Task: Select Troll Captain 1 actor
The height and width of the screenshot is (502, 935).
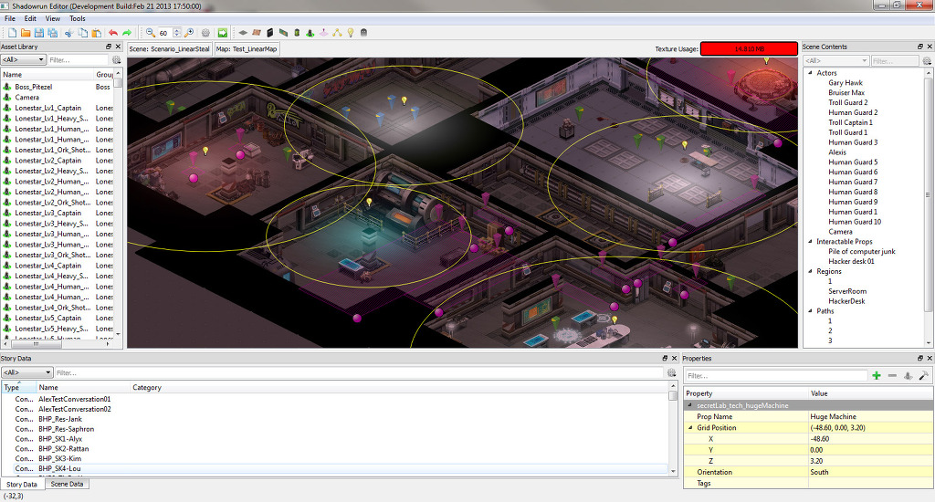Action: [x=850, y=122]
